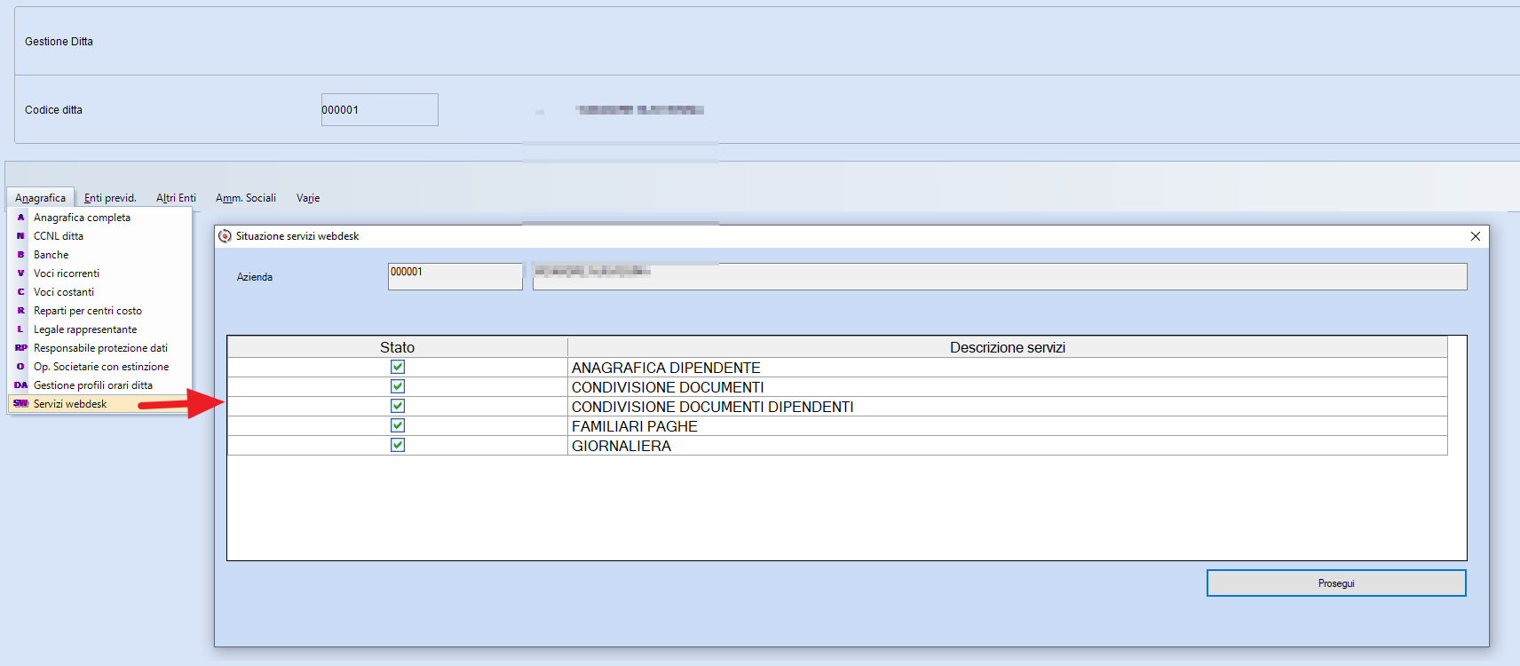
Task: Click the 'A' icon beside Anagrafica completa
Action: (x=20, y=218)
